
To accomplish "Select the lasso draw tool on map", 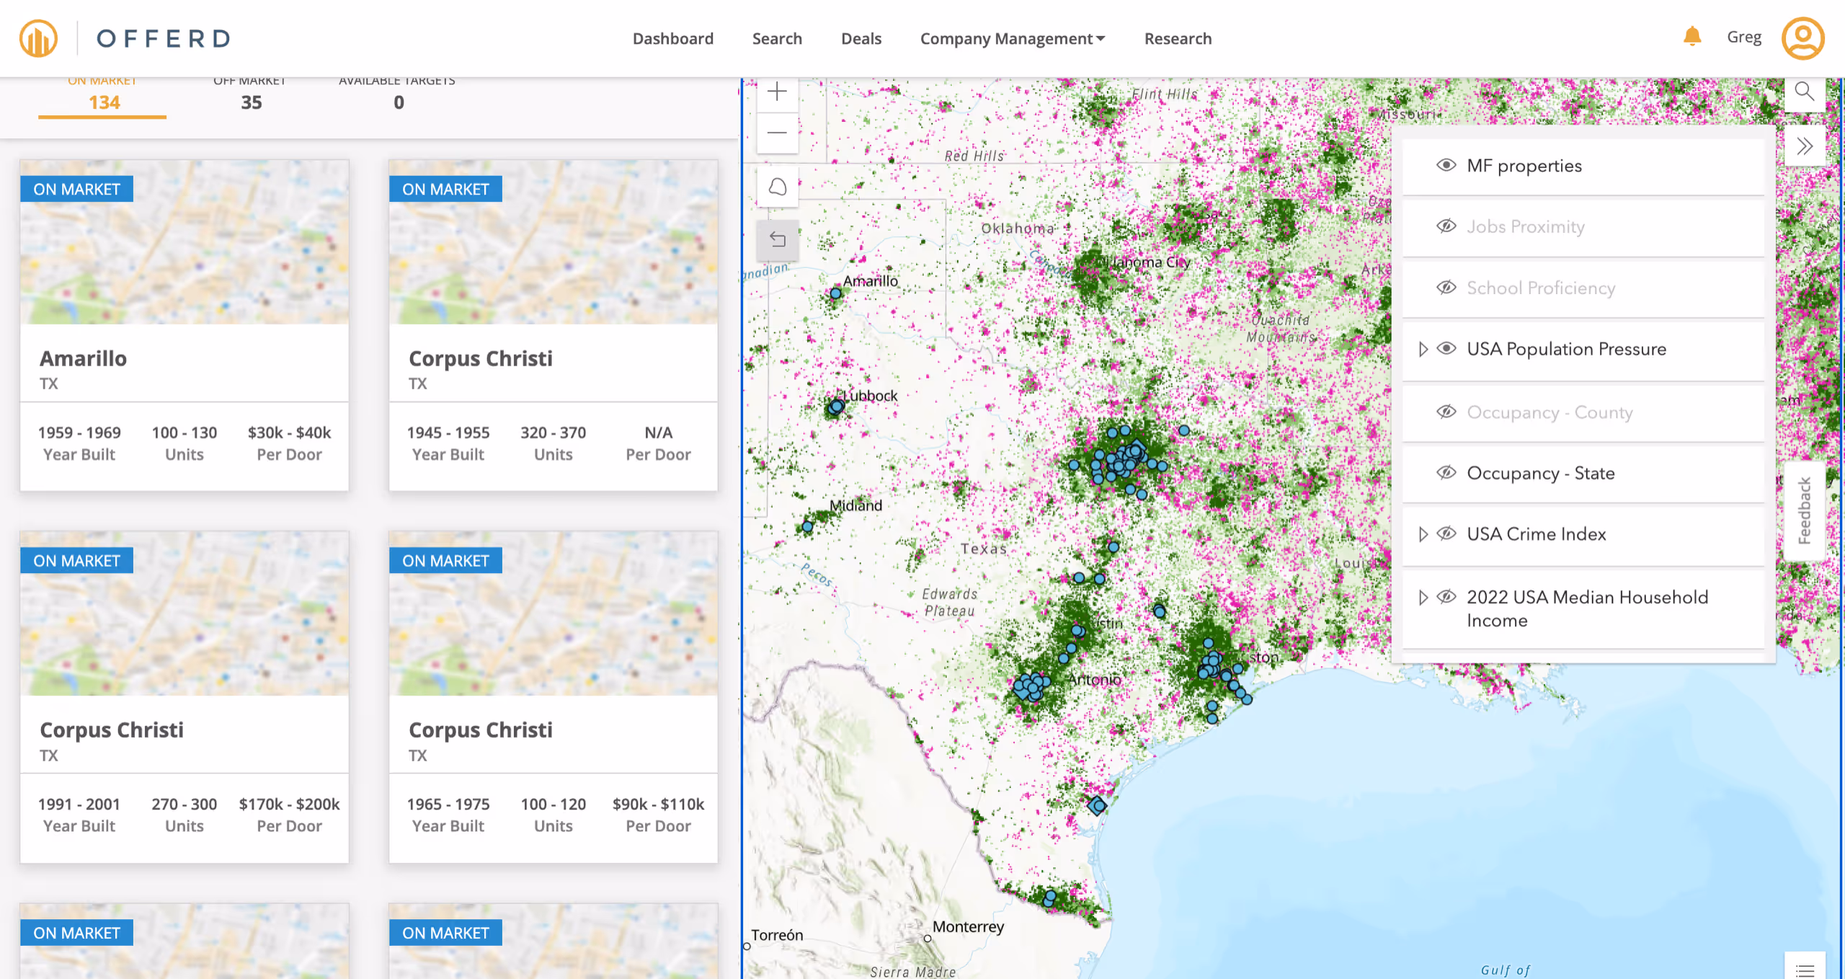I will tap(777, 187).
